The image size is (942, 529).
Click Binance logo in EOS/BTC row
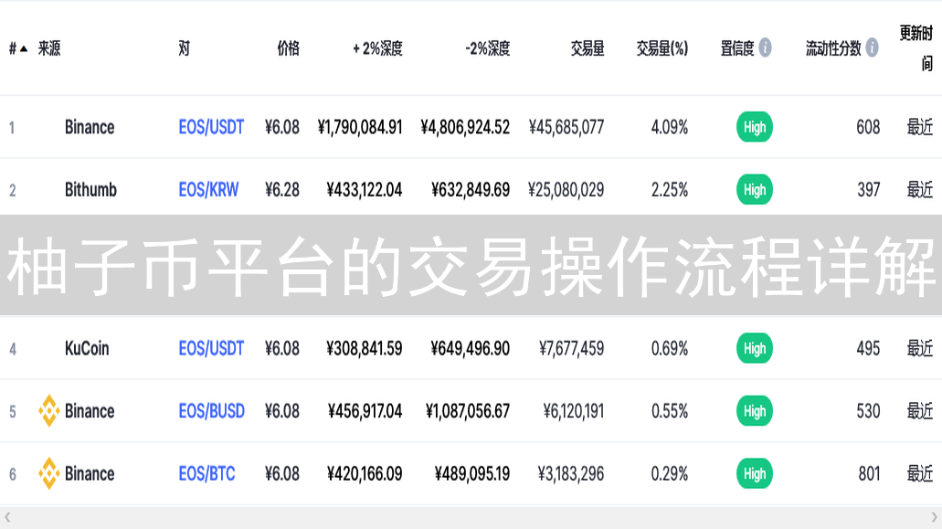(48, 473)
